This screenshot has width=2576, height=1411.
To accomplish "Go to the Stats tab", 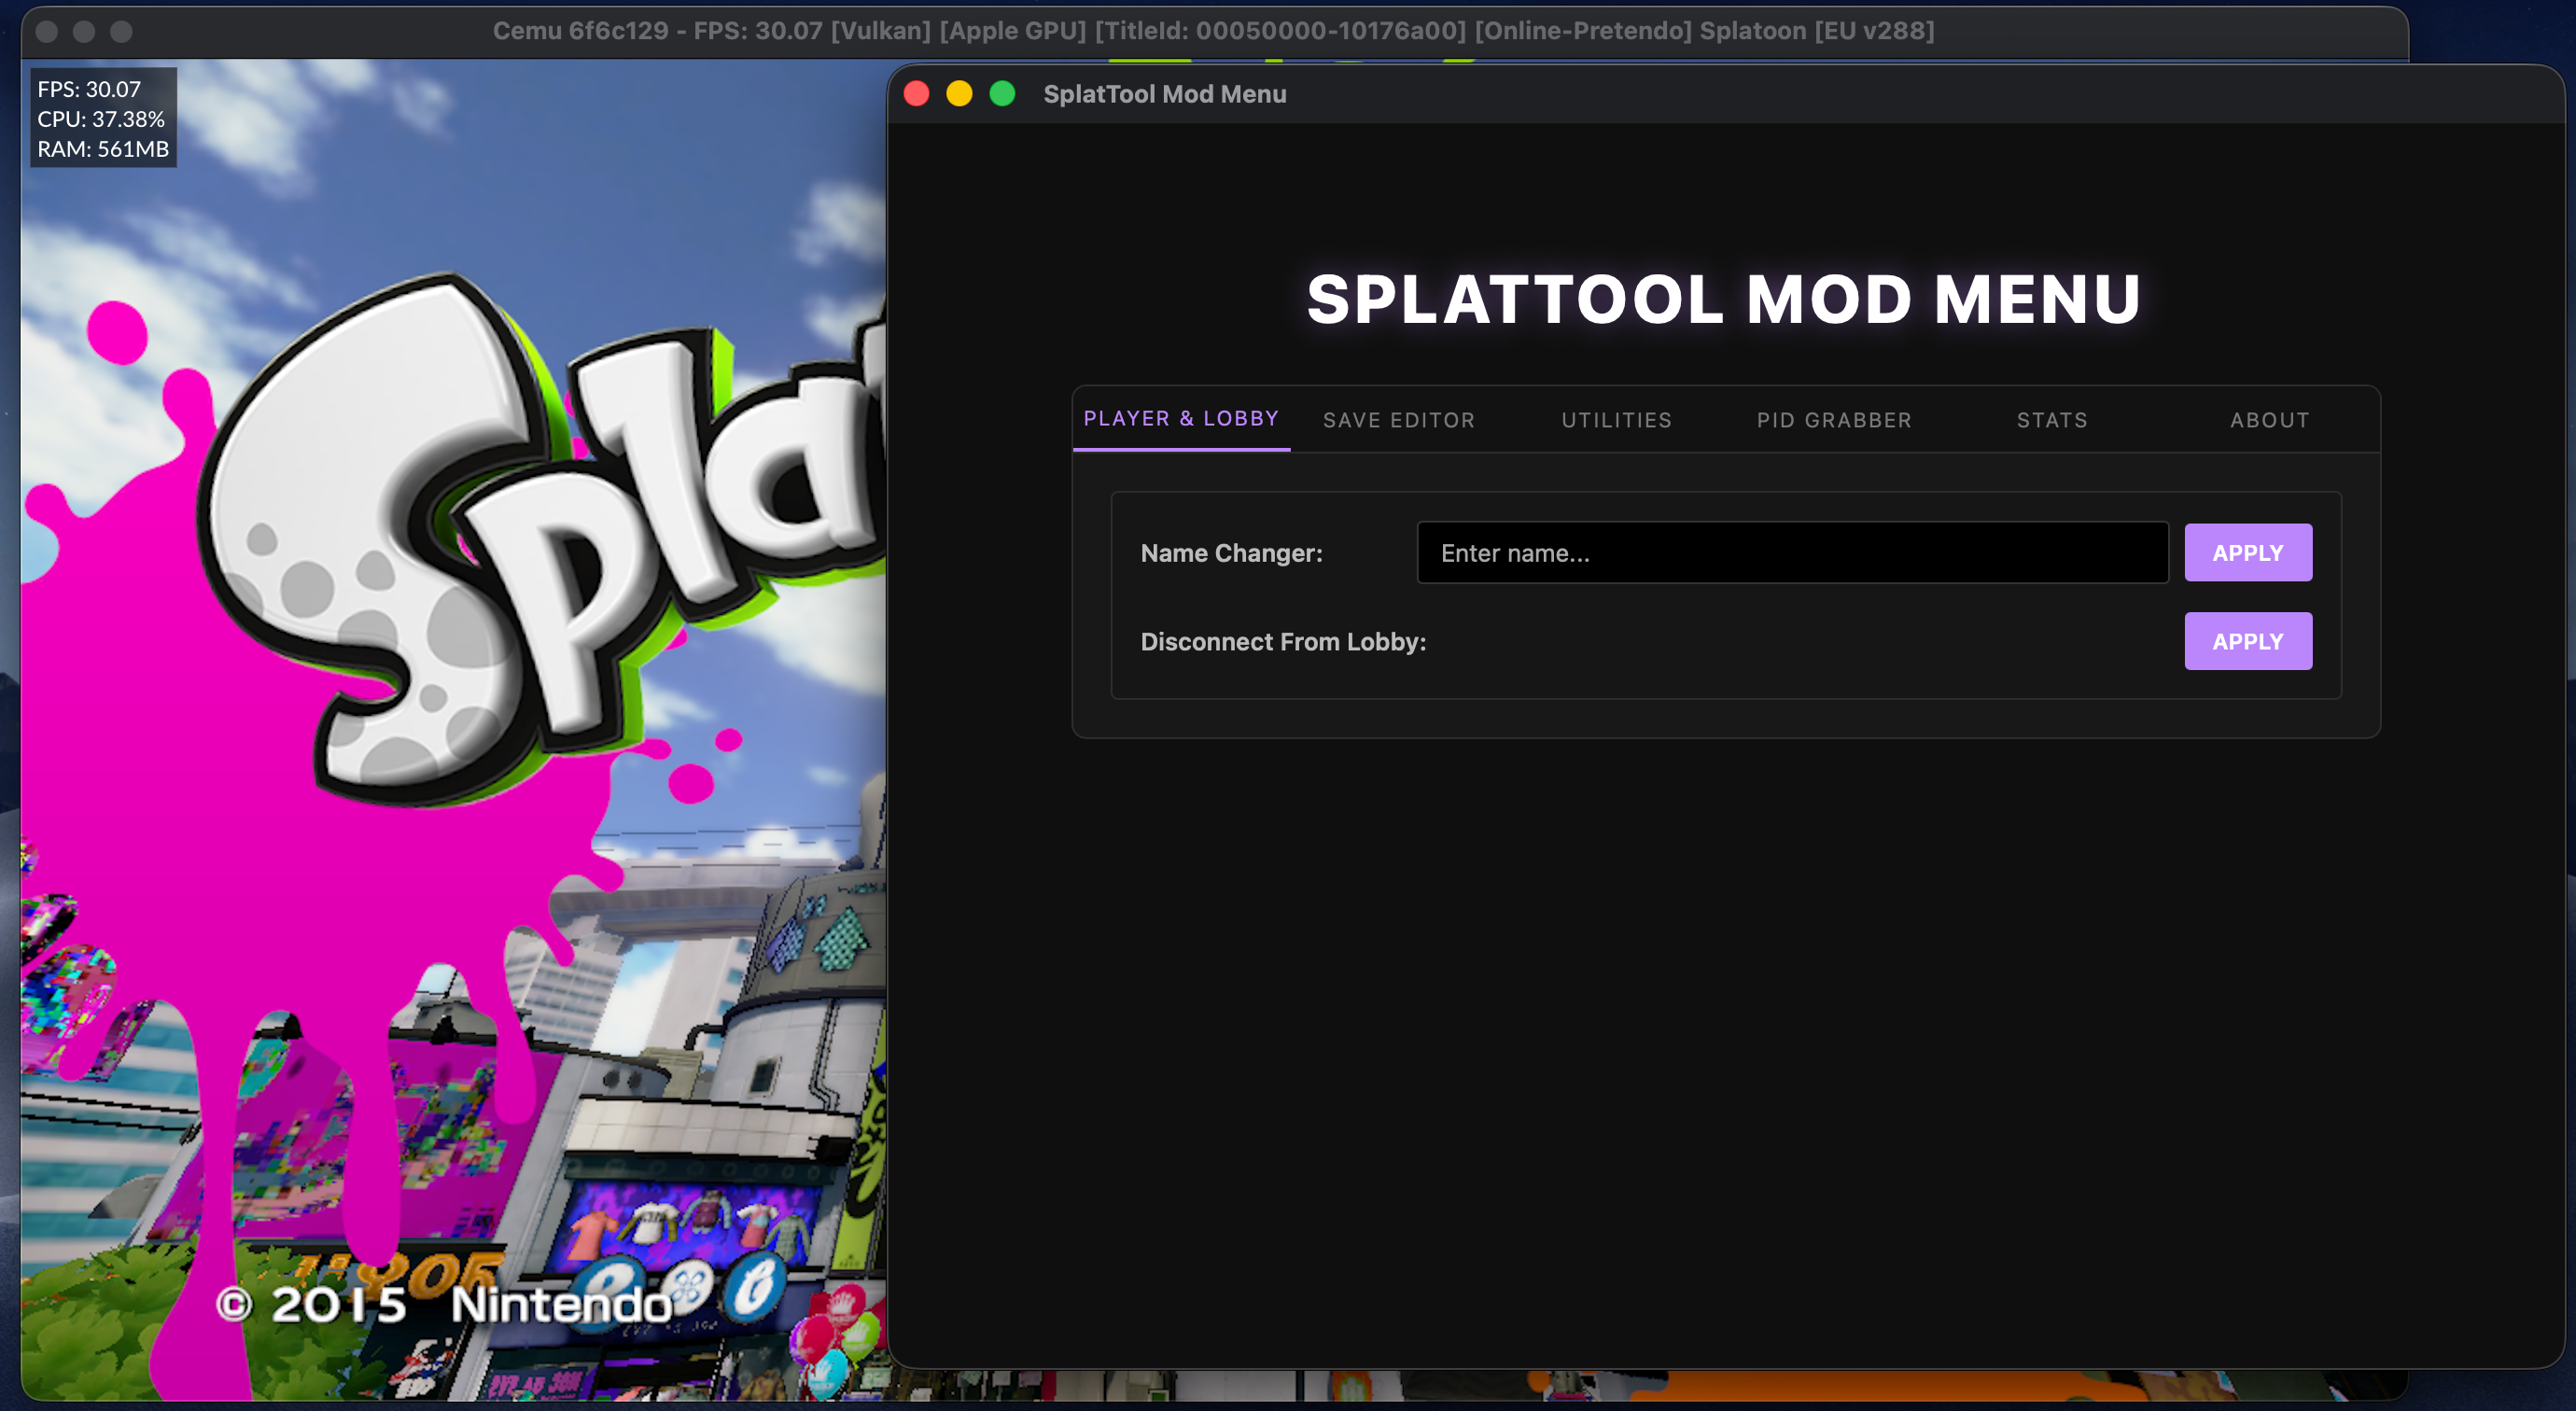I will click(2052, 420).
